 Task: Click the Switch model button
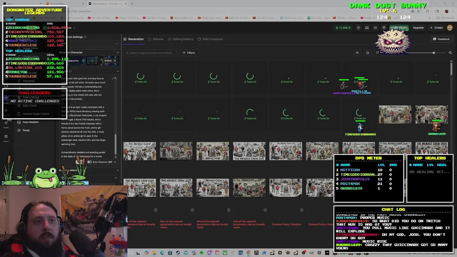tap(110, 61)
